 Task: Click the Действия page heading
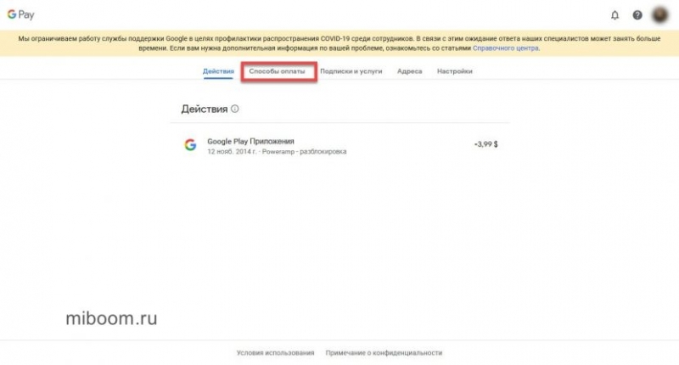tap(205, 109)
